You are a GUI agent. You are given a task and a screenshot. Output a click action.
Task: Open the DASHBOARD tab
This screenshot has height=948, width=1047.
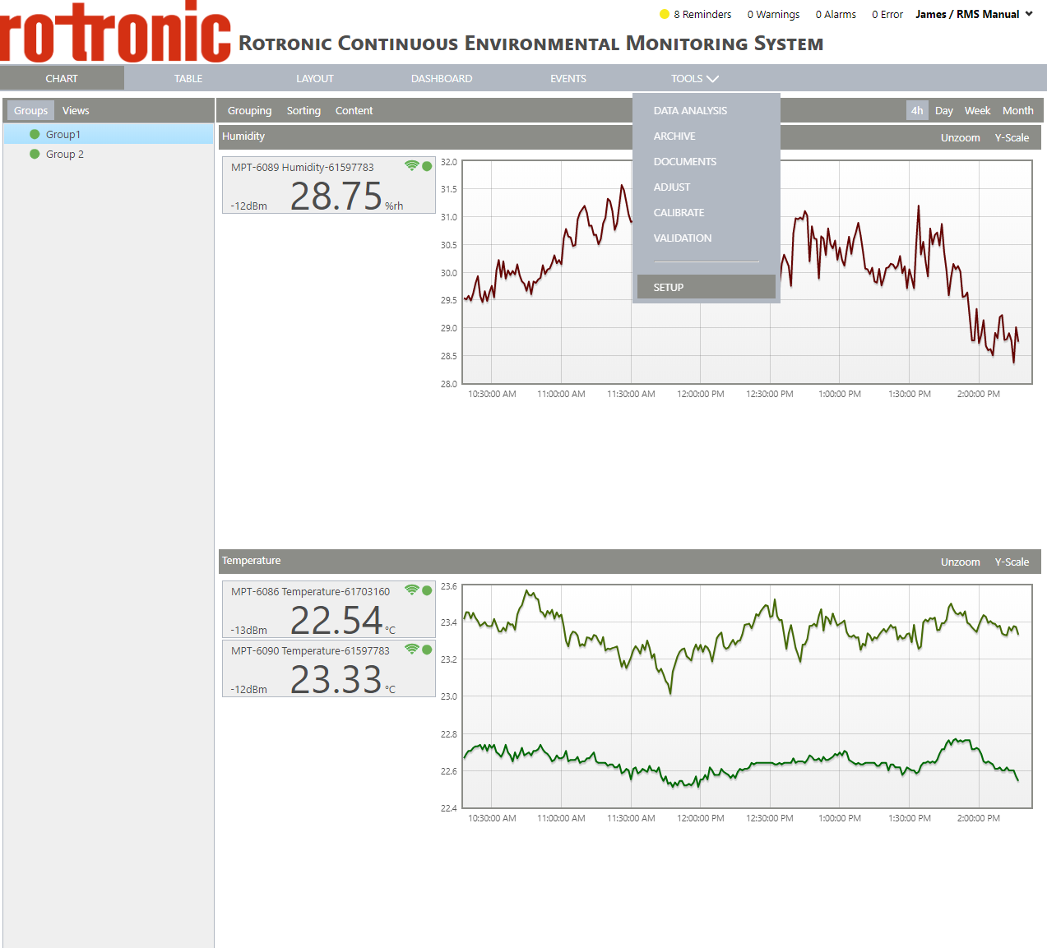[x=442, y=79]
